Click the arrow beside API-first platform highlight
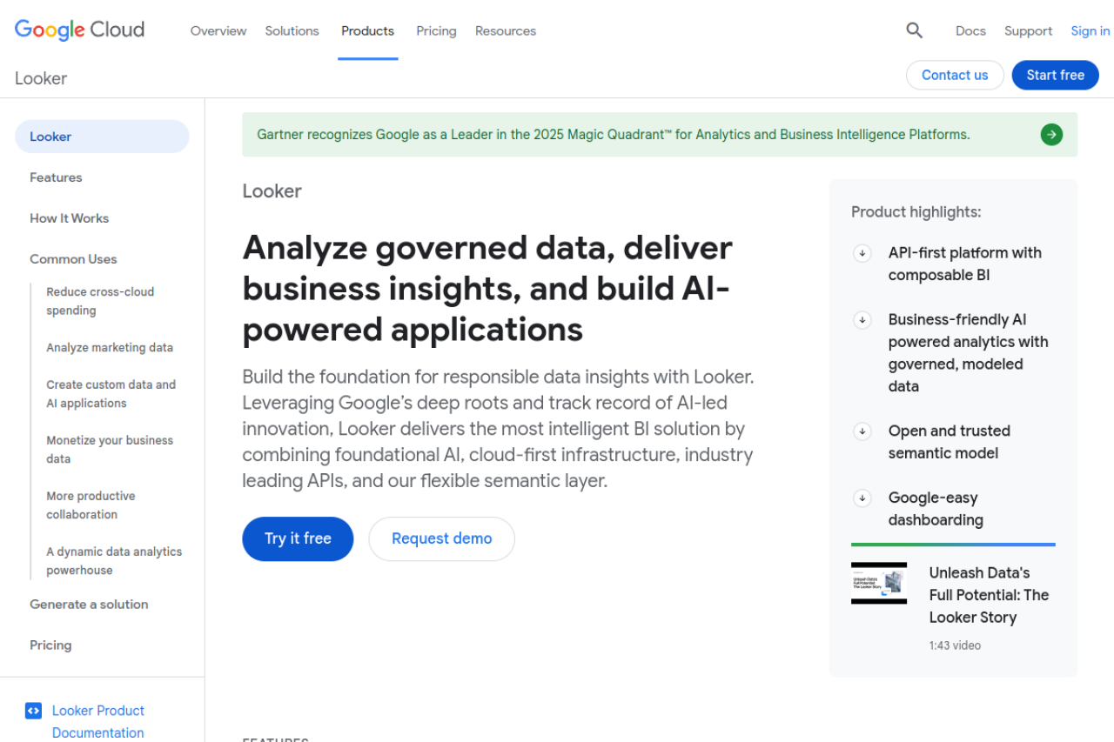Screen dimensions: 1114x742 pyautogui.click(x=862, y=253)
